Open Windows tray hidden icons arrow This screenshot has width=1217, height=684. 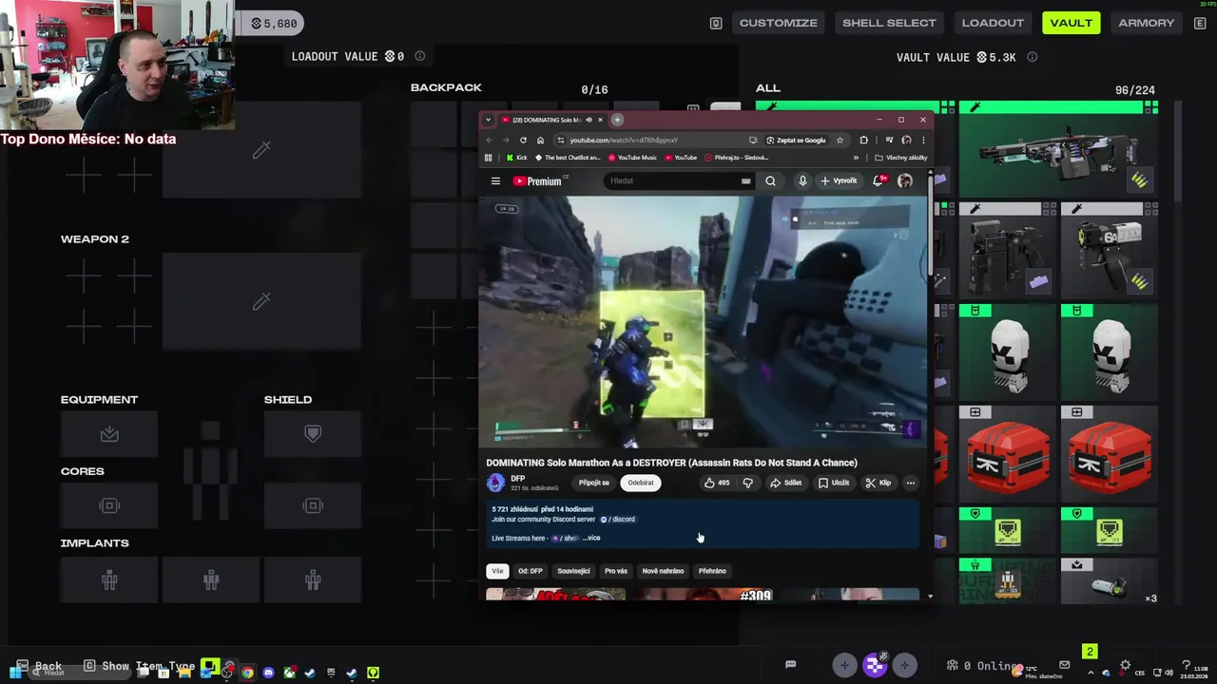click(x=1091, y=673)
